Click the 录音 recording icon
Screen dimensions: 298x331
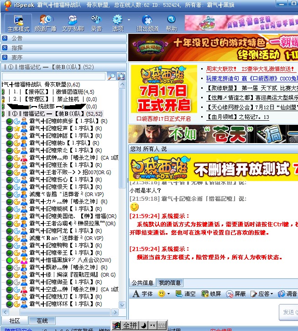pos(96,23)
